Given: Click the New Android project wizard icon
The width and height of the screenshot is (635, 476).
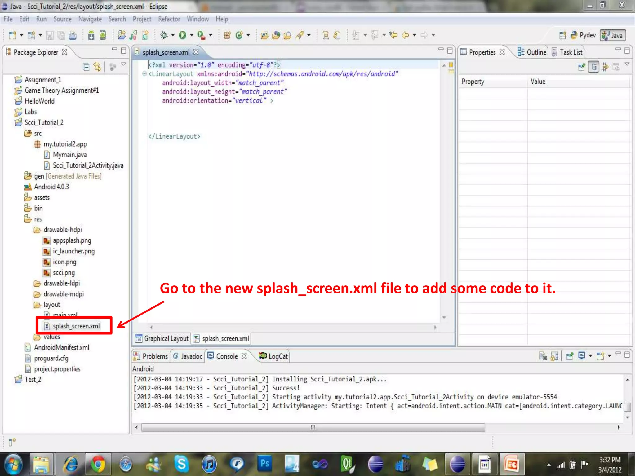Looking at the screenshot, I should [122, 35].
